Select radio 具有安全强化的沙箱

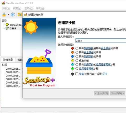[x=77, y=52]
